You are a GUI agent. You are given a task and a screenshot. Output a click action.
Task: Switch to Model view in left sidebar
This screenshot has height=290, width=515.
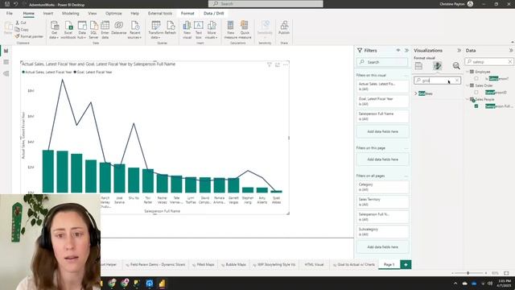[x=6, y=73]
